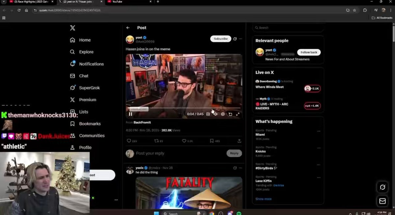This screenshot has width=395, height=215.
Task: Open browser extensions puzzle icon
Action: [x=365, y=10]
